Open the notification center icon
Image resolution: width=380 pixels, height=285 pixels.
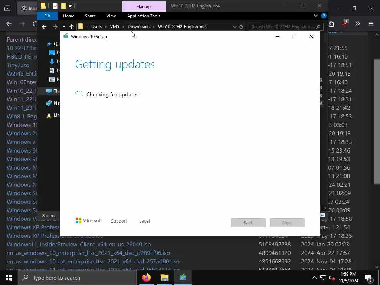coord(368,278)
